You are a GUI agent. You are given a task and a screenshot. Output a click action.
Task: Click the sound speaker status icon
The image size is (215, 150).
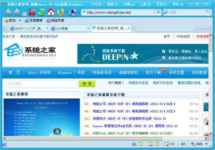183,144
